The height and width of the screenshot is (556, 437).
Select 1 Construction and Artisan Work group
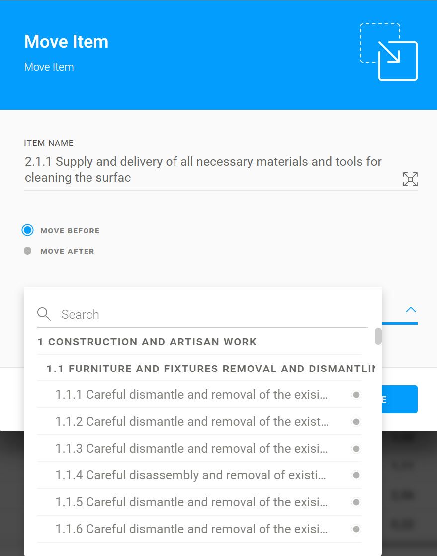[x=199, y=342]
